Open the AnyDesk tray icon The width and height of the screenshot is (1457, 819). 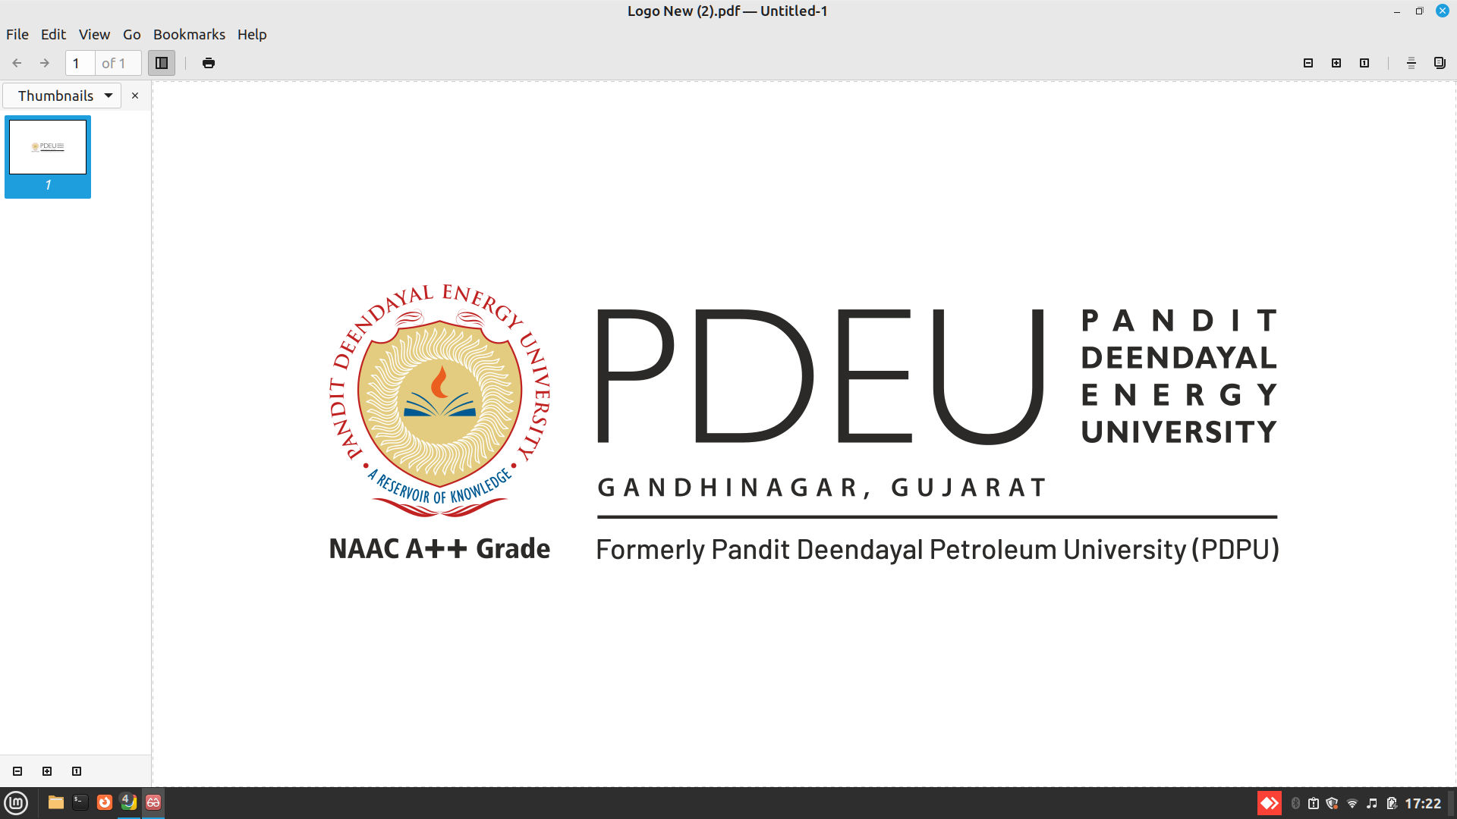(x=1270, y=803)
